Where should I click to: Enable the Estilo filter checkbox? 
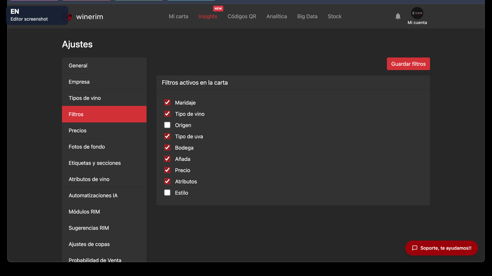point(167,193)
